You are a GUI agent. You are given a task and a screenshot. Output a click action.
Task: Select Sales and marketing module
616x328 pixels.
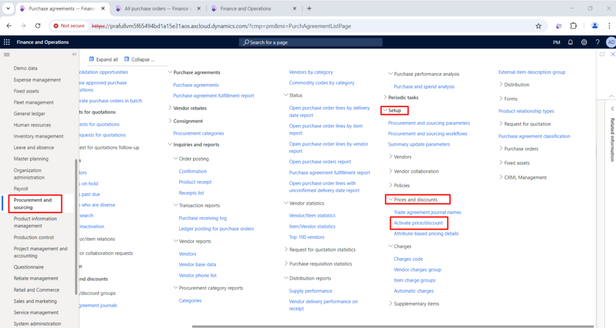35,301
